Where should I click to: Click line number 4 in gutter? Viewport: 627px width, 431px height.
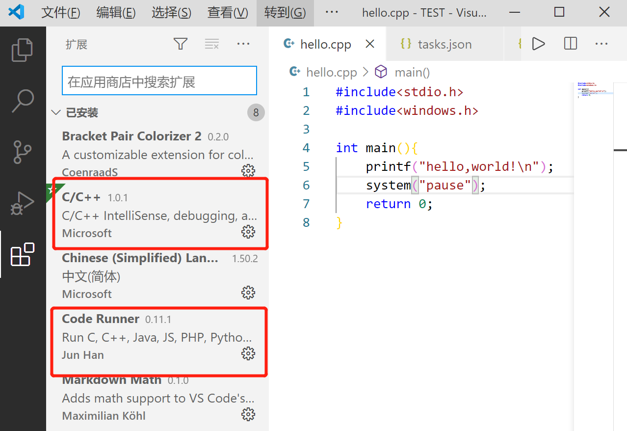point(306,148)
